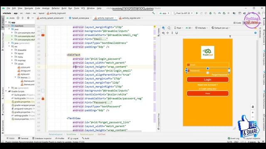The width and height of the screenshot is (266, 149).
Task: Run the app with the green play icon
Action: point(197,13)
